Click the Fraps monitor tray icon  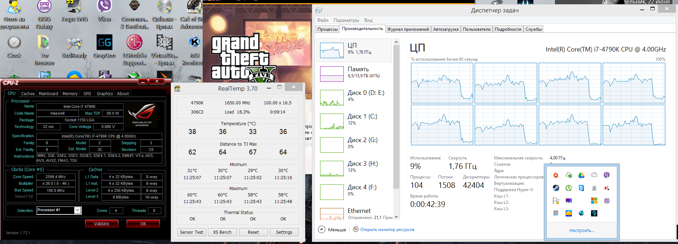[x=569, y=201]
